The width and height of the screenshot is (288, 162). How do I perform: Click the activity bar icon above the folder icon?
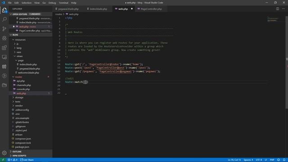(4, 76)
